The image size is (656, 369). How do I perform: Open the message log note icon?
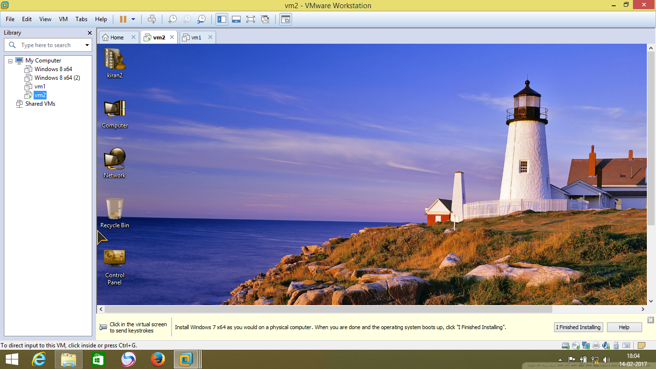pos(642,345)
